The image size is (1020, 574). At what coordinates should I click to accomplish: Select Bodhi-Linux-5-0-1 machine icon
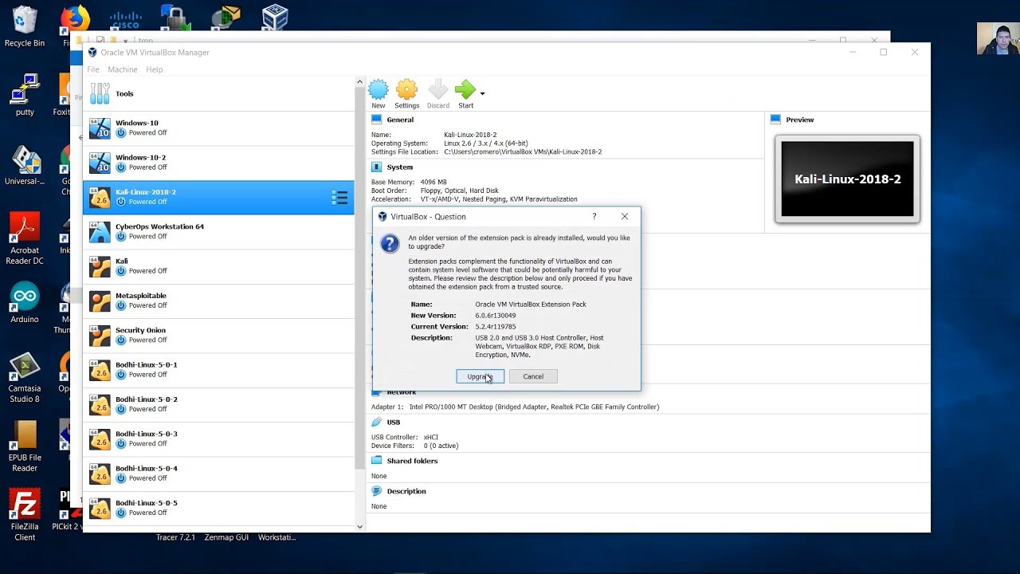coord(100,369)
